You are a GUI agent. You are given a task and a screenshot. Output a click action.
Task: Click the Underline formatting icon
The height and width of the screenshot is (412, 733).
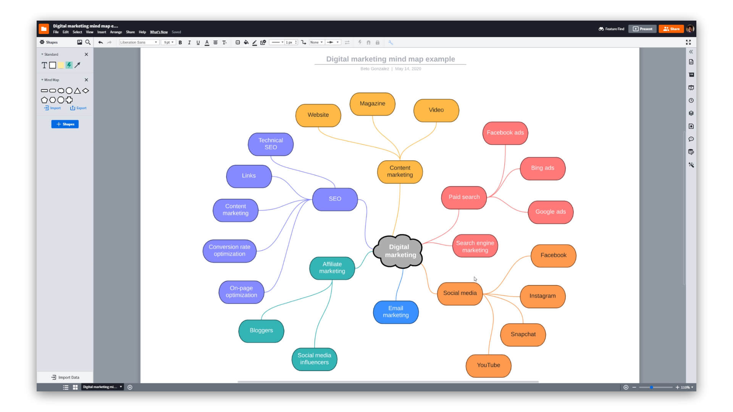[x=198, y=42]
